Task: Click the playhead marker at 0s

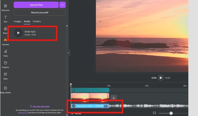Action: point(71,84)
